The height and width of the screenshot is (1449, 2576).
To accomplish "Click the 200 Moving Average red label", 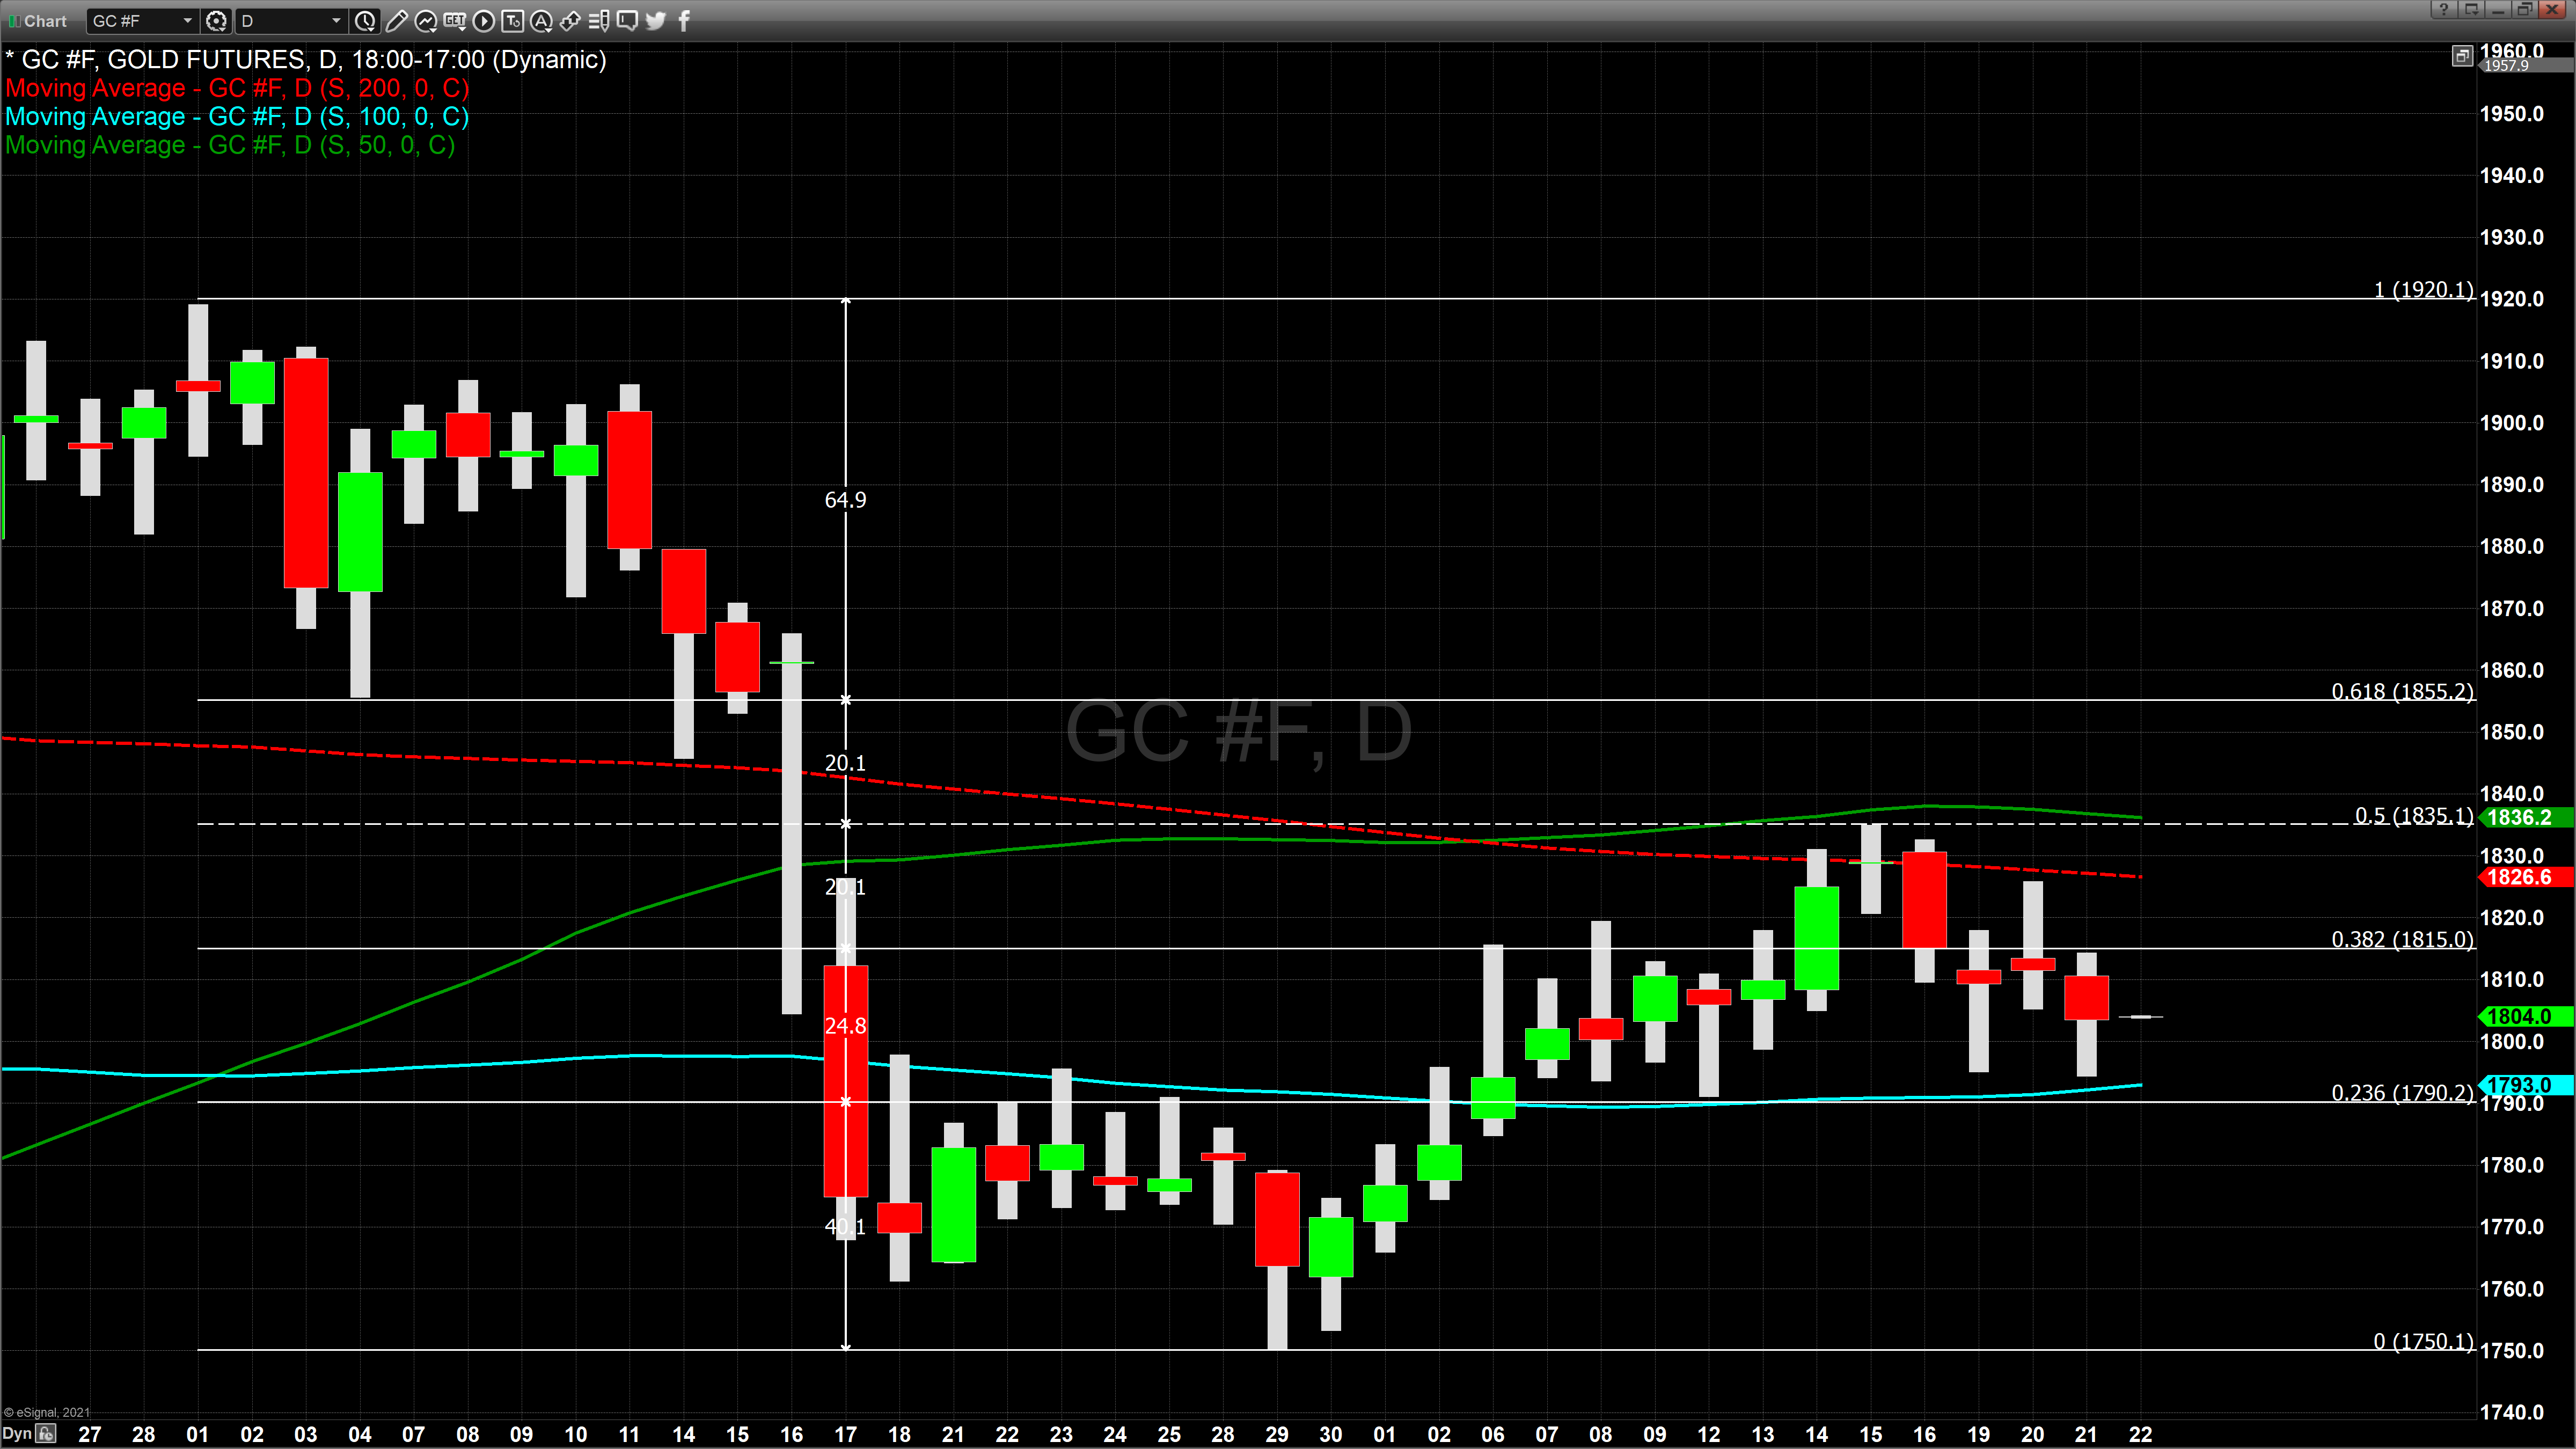I will pos(237,88).
